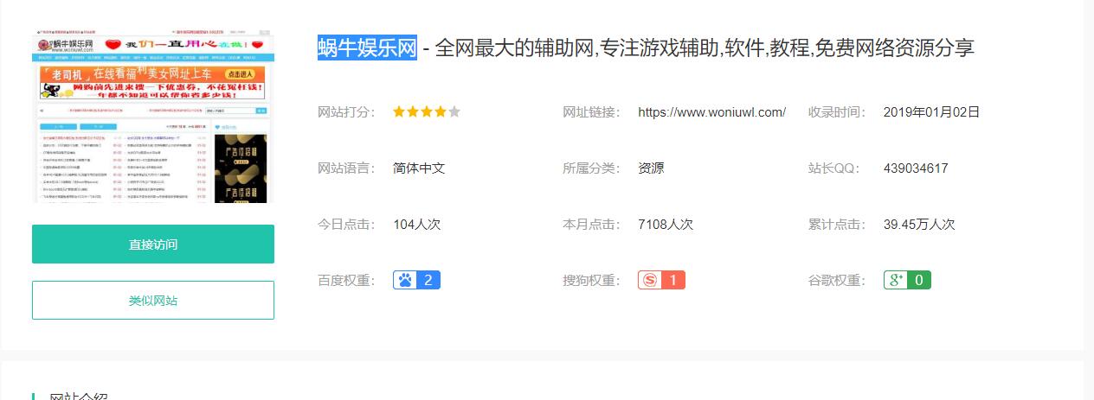Click the 百度权重 label
Screen dimensions: 1094x400
tap(347, 280)
